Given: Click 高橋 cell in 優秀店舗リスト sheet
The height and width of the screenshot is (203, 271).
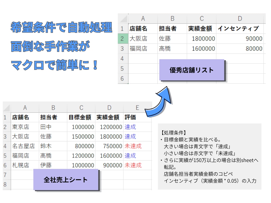Looking at the screenshot, I should click(172, 49).
